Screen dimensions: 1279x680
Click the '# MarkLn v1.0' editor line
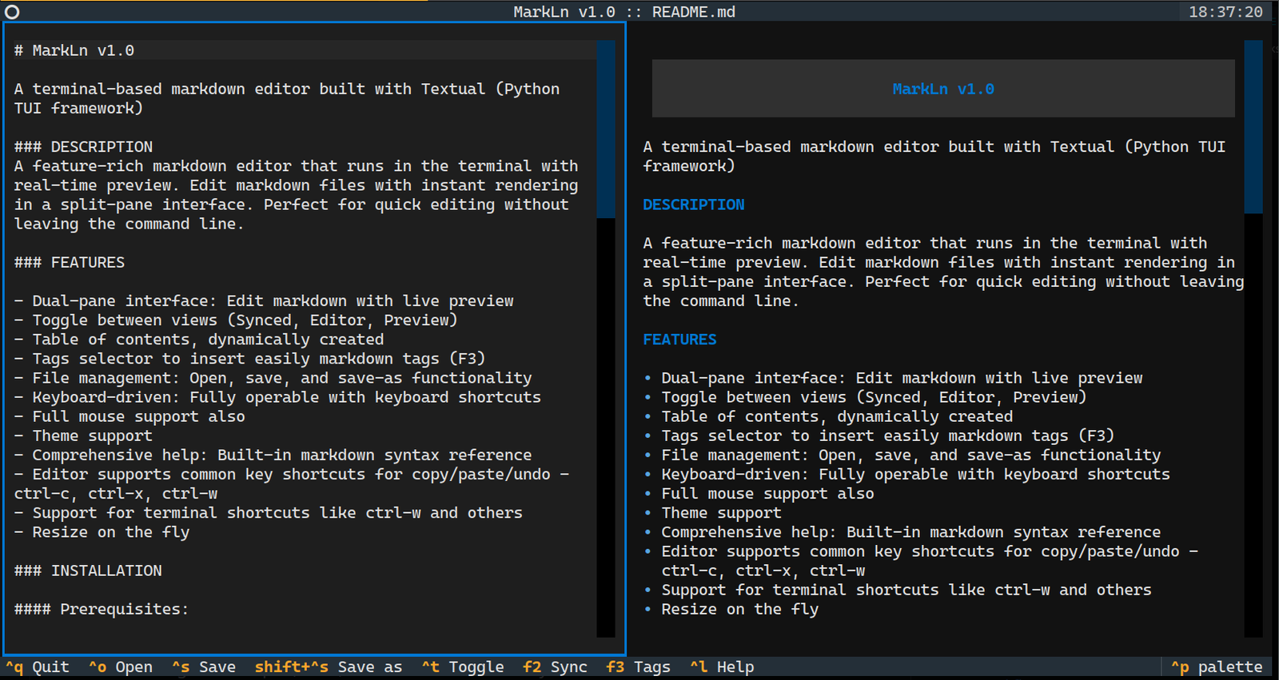pos(74,50)
